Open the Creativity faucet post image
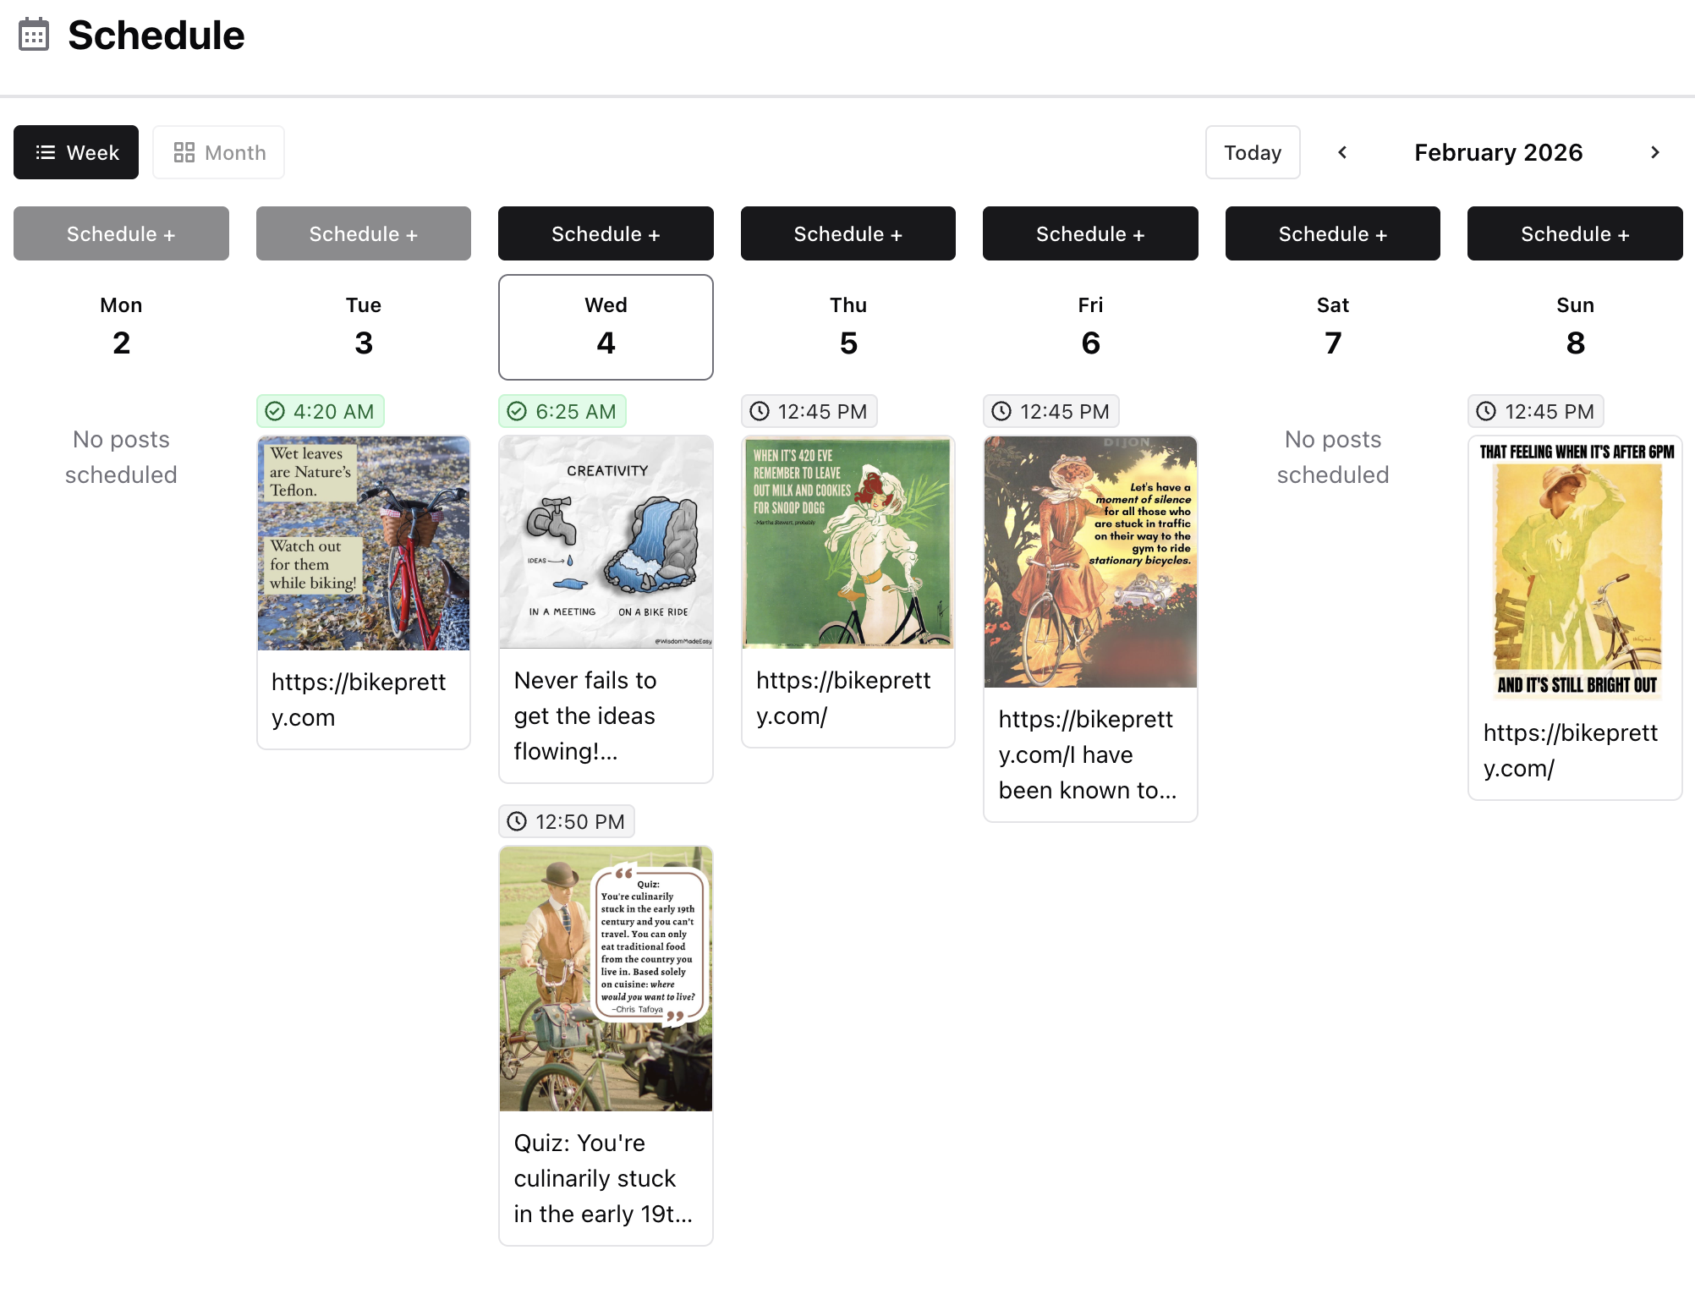The image size is (1695, 1316). pyautogui.click(x=606, y=542)
